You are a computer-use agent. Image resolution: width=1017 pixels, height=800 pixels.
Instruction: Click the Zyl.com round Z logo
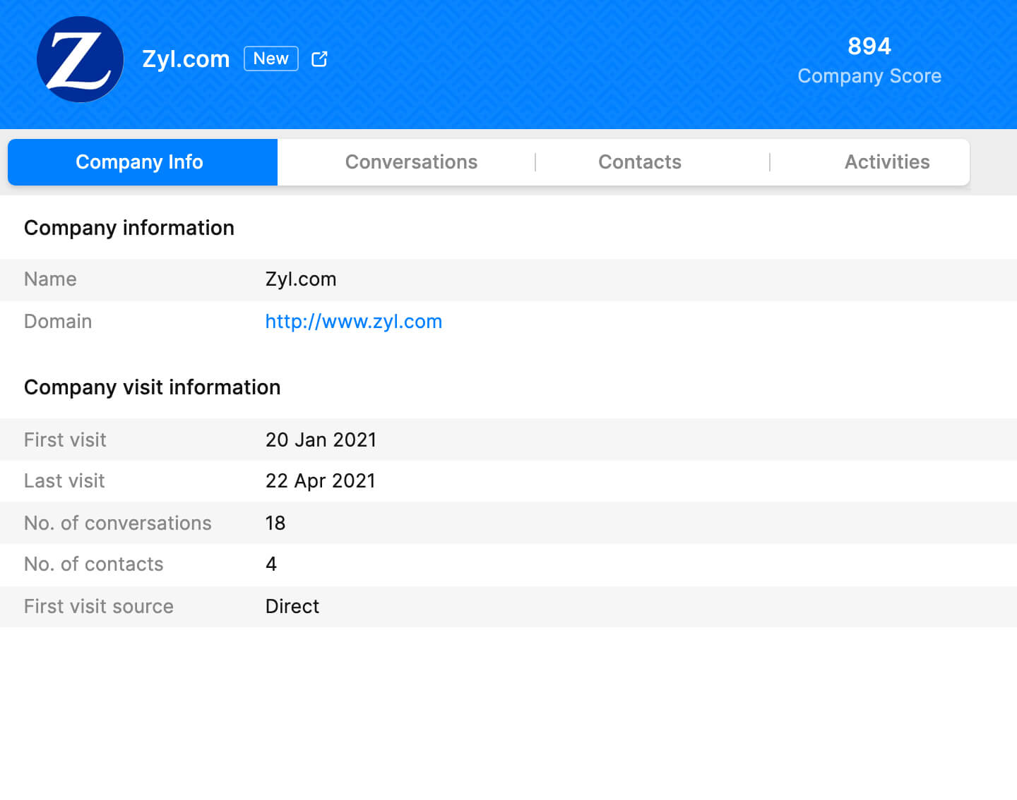point(80,59)
